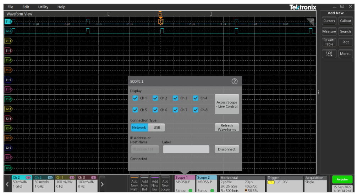357x195 pixels.
Task: Open the Utility menu
Action: [x=43, y=7]
